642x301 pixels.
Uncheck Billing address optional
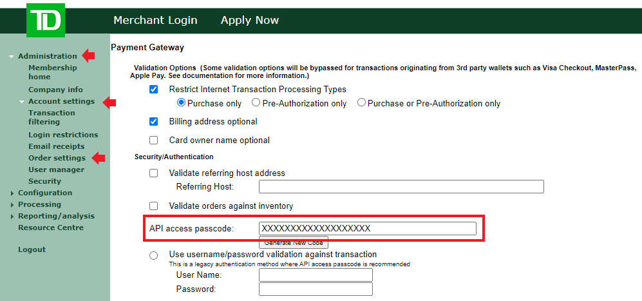(153, 122)
